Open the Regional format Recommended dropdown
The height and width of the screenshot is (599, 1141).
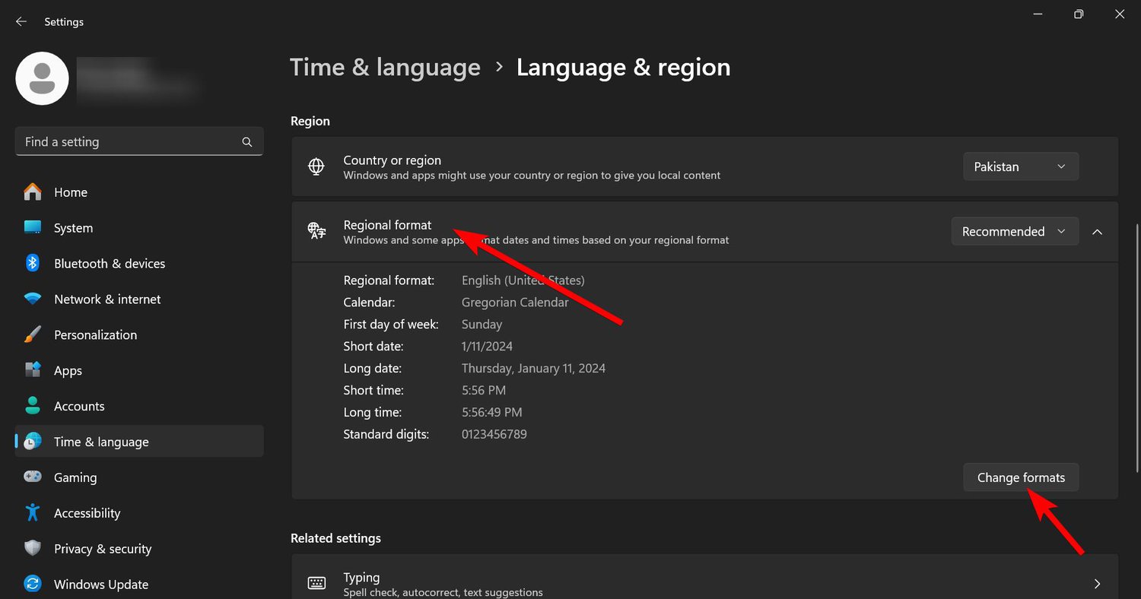(x=1015, y=231)
